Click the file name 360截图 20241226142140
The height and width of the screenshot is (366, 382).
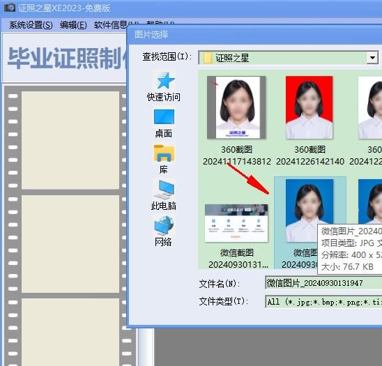310,155
